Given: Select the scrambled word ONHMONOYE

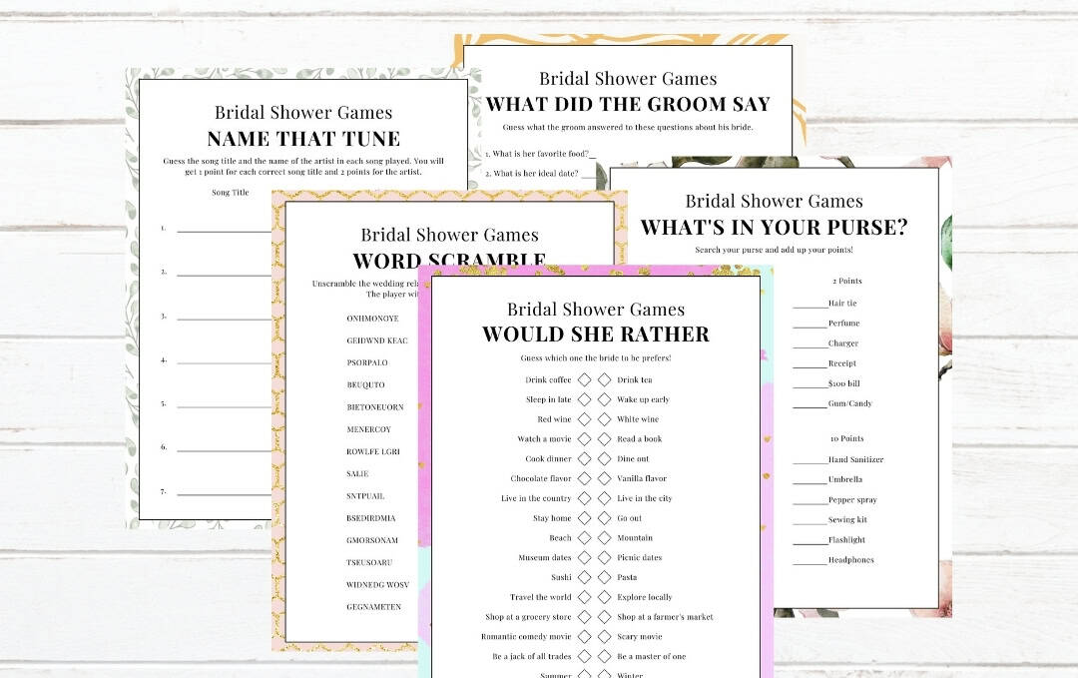Looking at the screenshot, I should (372, 319).
